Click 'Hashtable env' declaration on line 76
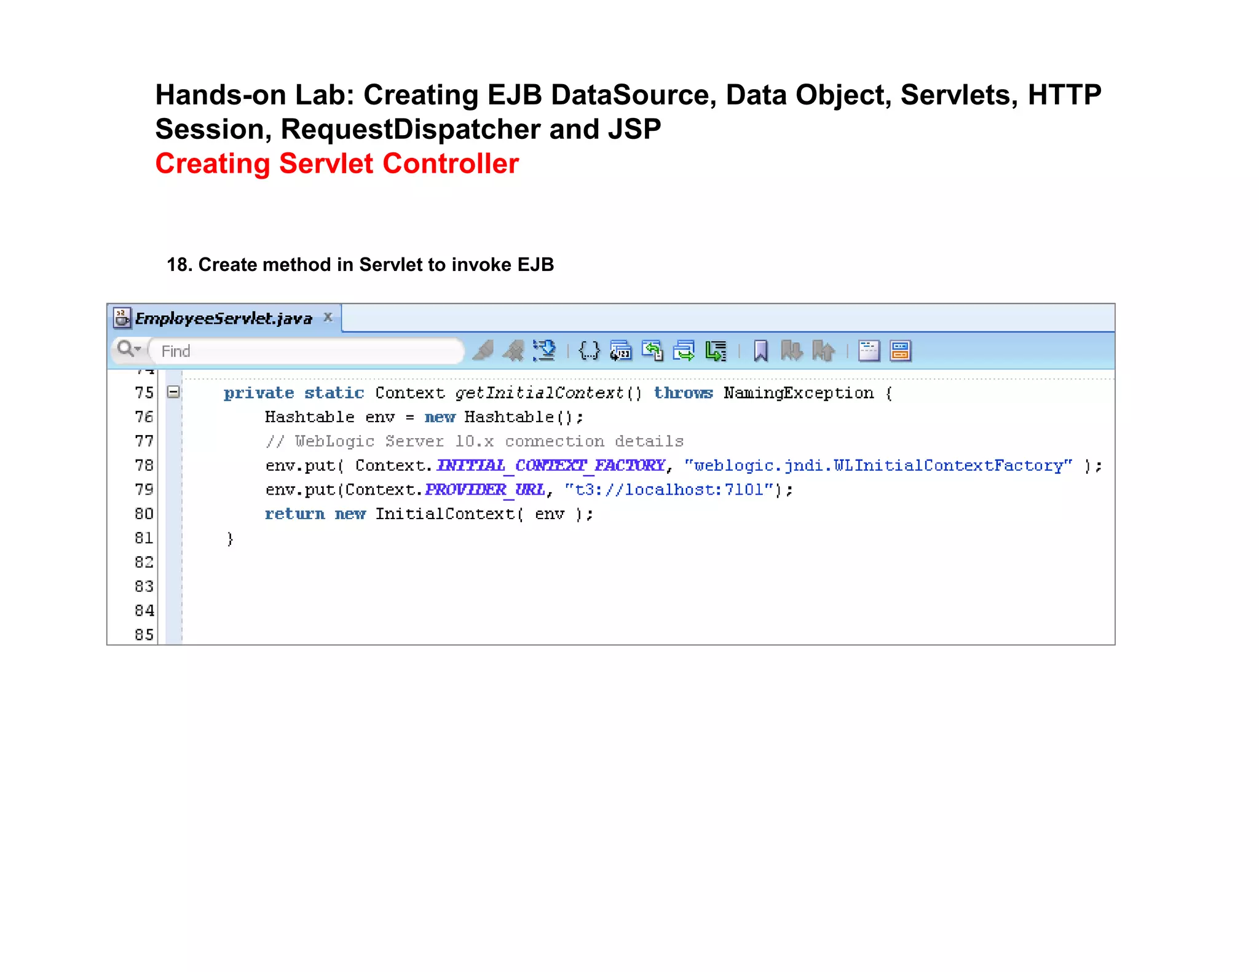Image resolution: width=1259 pixels, height=972 pixels. point(330,417)
